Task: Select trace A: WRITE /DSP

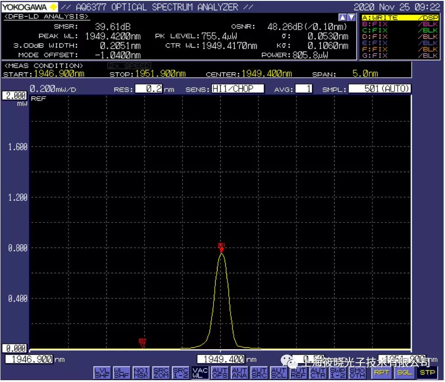Action: [x=400, y=18]
